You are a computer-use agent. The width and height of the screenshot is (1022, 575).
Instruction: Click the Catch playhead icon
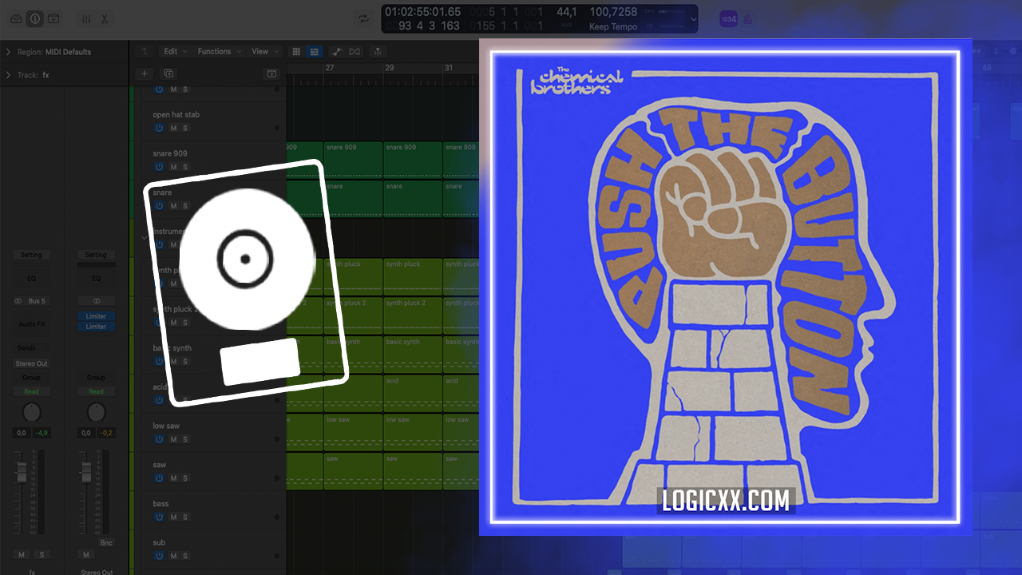pos(377,51)
